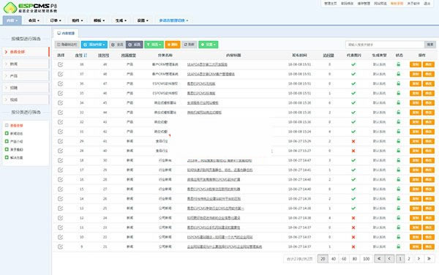
Task: Click the ESPCMS P8 logo
Action: coord(30,7)
